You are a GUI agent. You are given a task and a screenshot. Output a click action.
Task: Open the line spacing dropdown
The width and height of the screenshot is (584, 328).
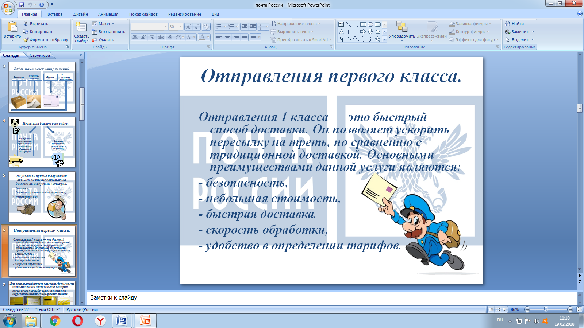[x=263, y=27]
